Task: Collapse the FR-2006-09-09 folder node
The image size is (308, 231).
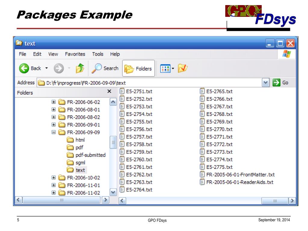Action: click(x=54, y=132)
